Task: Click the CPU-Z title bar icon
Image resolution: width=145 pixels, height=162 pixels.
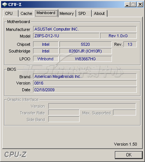Action: [5, 4]
